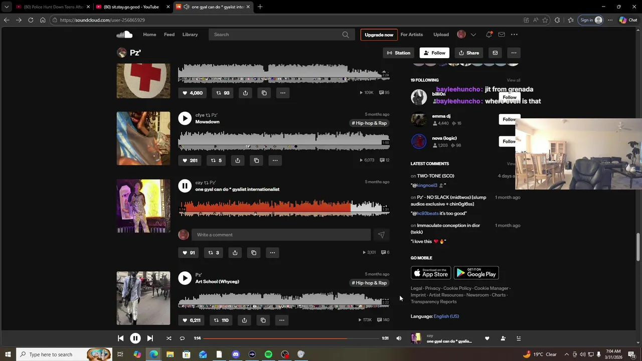The height and width of the screenshot is (361, 642).
Task: Follow the Pz' profile
Action: pyautogui.click(x=434, y=53)
